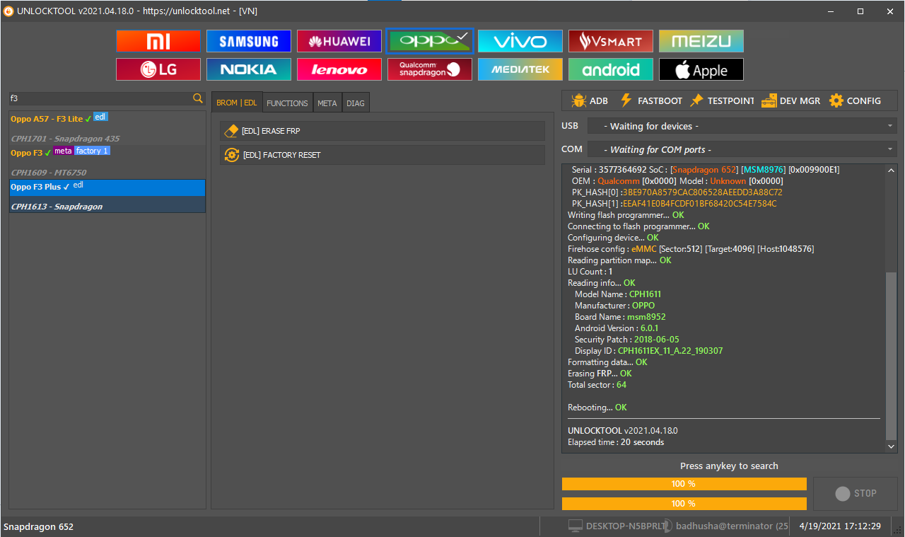The height and width of the screenshot is (537, 905).
Task: Select Oppo A57 - F3 Lite model
Action: click(x=47, y=119)
